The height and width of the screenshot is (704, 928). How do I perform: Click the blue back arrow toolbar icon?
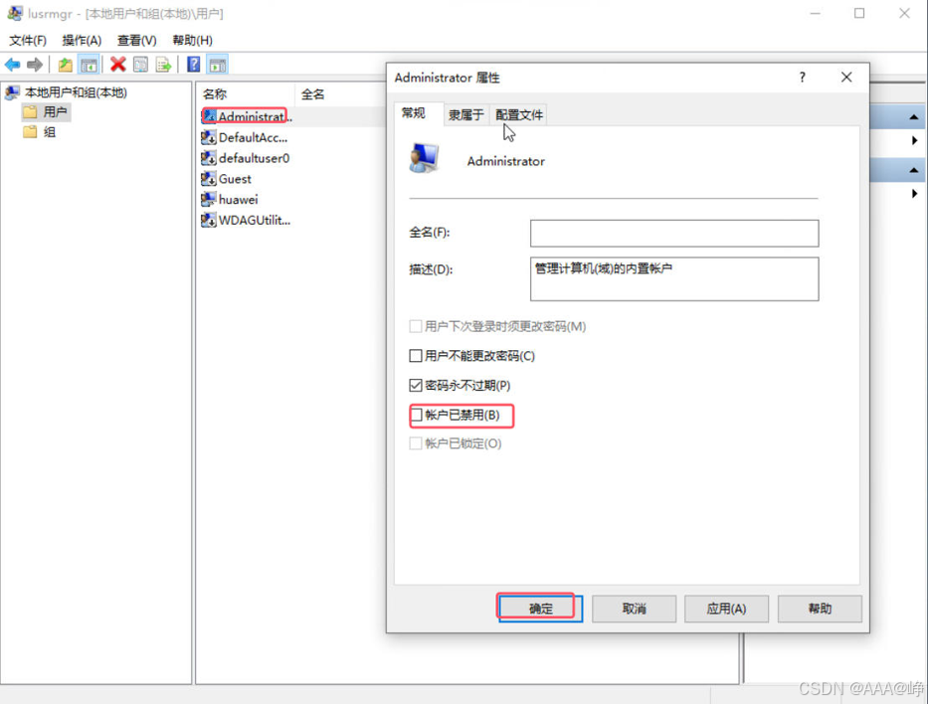point(12,65)
